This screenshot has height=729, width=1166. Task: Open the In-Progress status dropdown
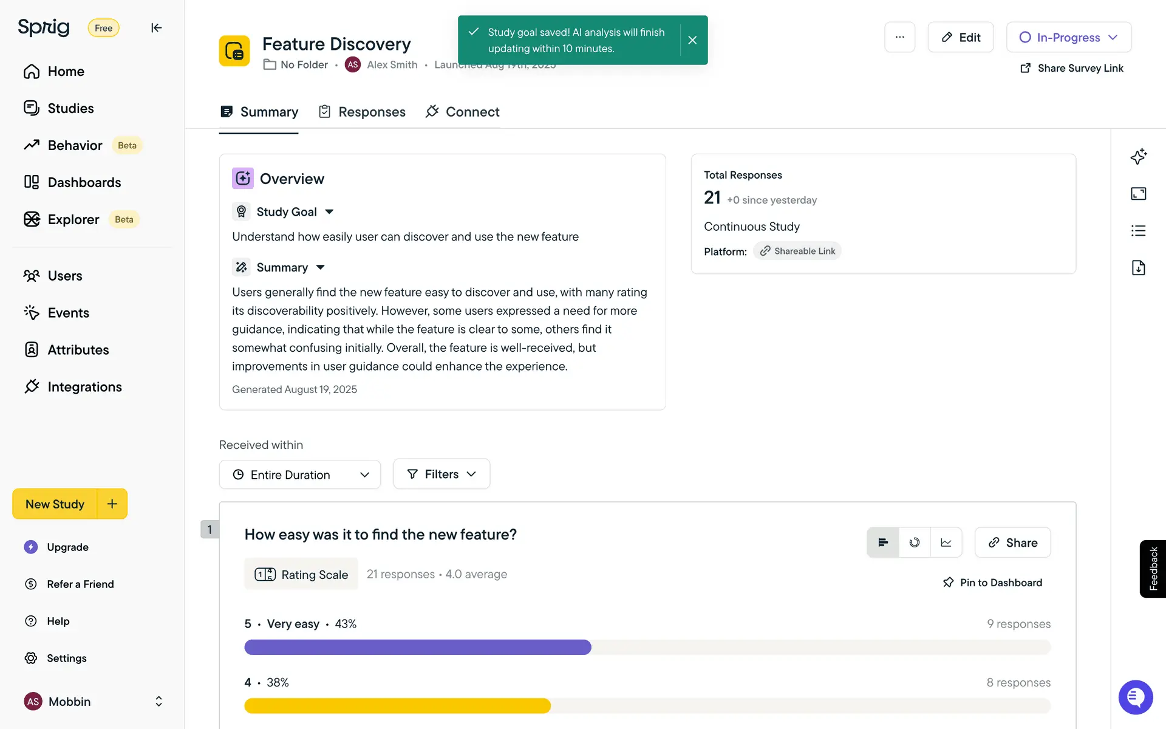click(x=1068, y=37)
